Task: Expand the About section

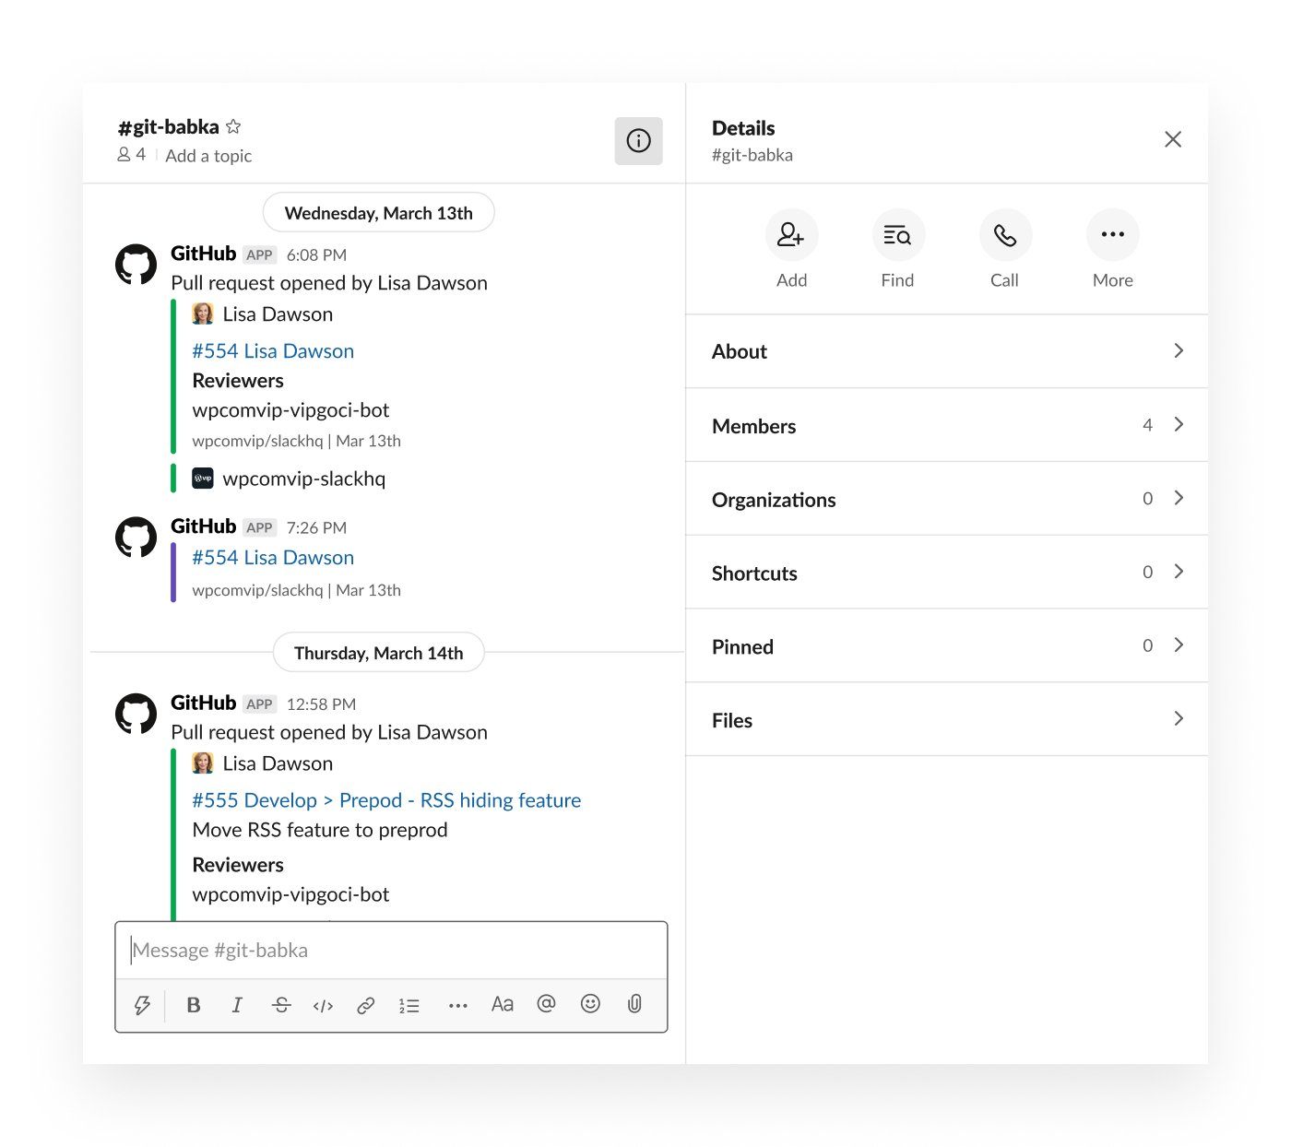Action: [947, 351]
